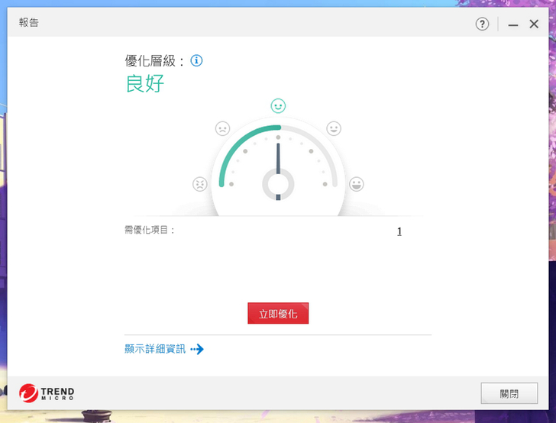
Task: Click the underlined number 1 link
Action: 399,231
